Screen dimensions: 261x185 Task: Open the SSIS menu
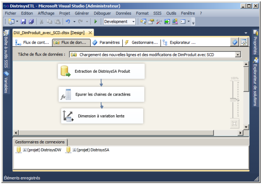157,13
